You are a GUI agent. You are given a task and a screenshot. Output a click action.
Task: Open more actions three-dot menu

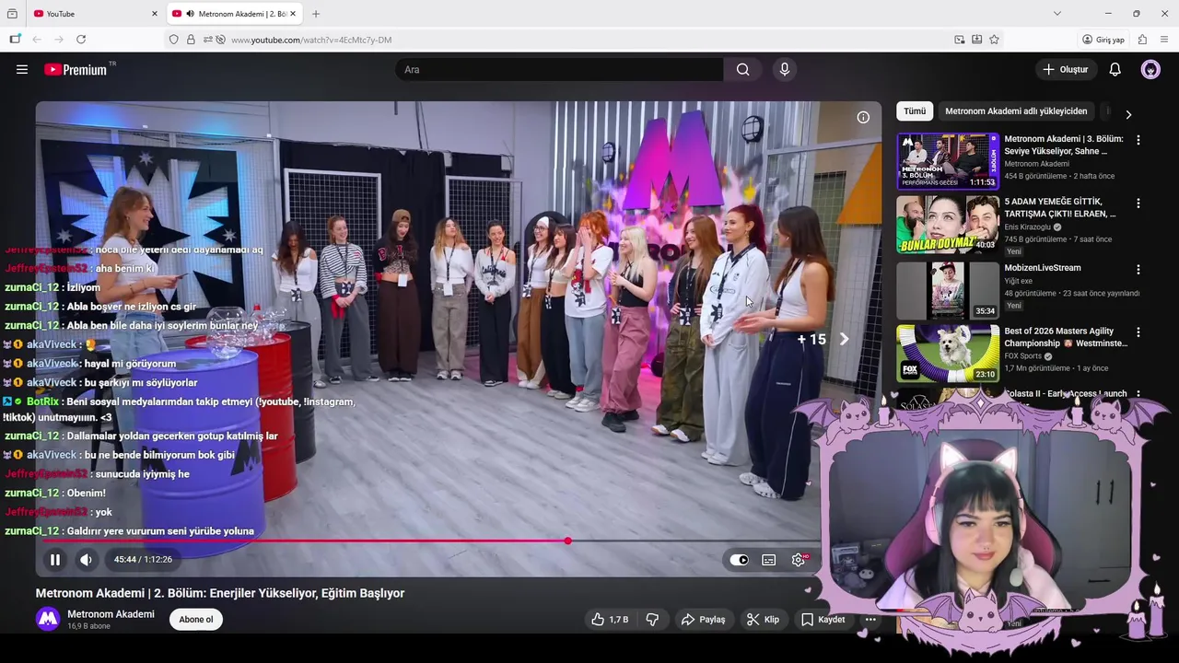pos(870,620)
